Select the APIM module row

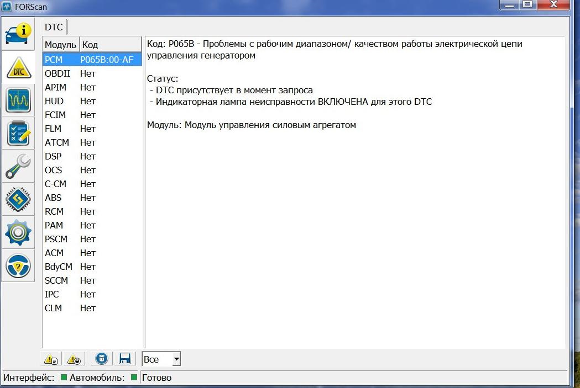pyautogui.click(x=92, y=88)
